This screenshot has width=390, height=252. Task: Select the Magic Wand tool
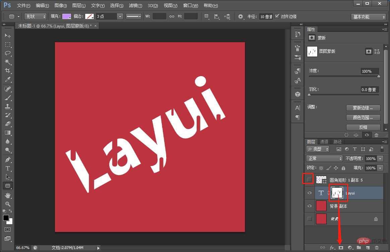8,62
